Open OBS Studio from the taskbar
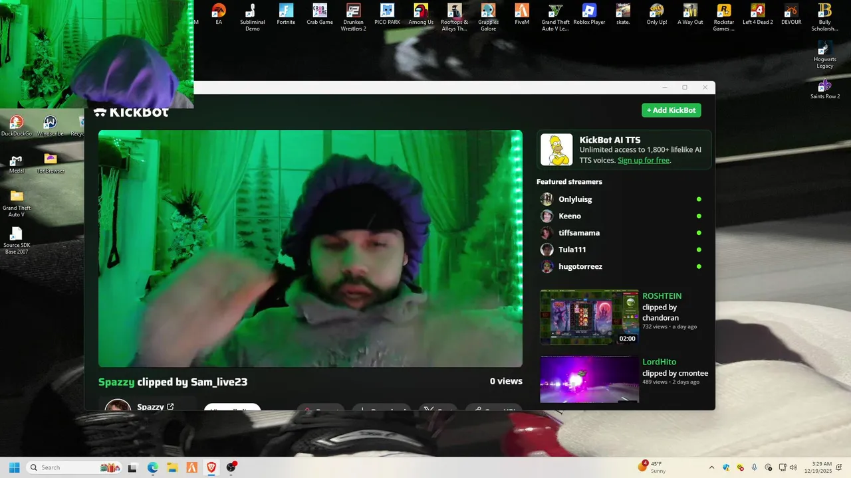The width and height of the screenshot is (851, 478). click(x=231, y=467)
